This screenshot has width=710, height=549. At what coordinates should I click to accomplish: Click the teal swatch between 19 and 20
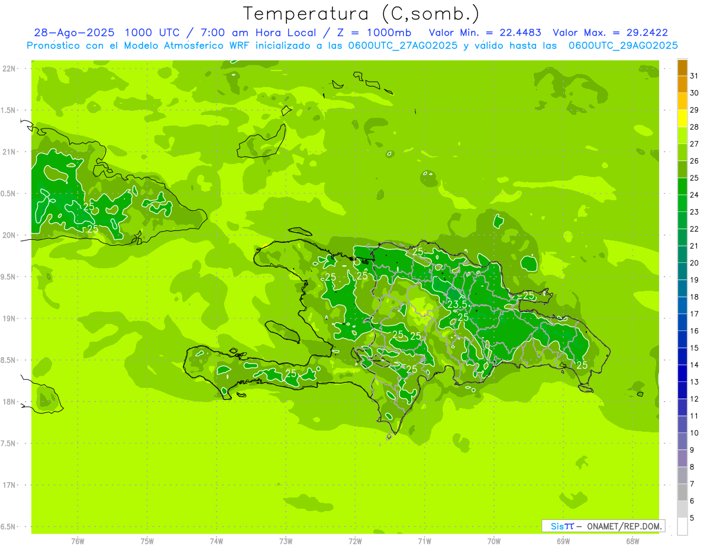682,271
